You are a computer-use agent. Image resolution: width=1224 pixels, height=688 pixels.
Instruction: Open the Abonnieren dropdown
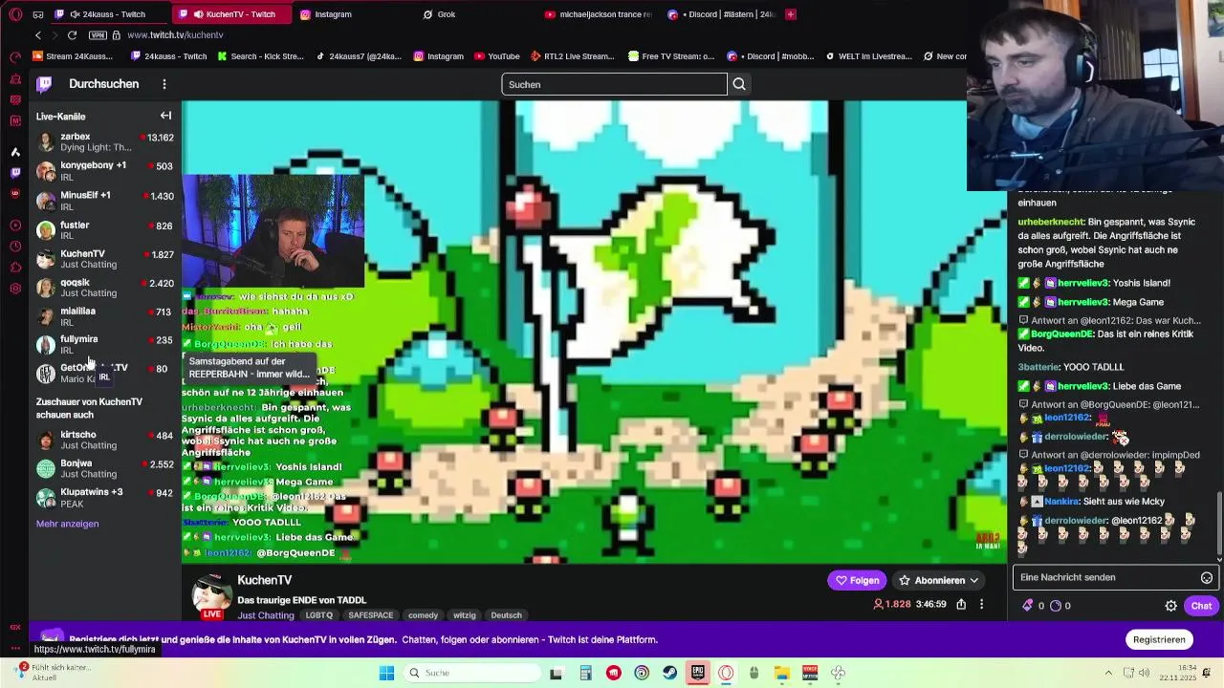[939, 580]
